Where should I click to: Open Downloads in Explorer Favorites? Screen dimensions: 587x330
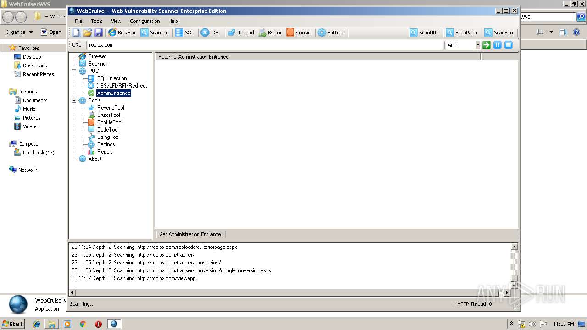(35, 66)
